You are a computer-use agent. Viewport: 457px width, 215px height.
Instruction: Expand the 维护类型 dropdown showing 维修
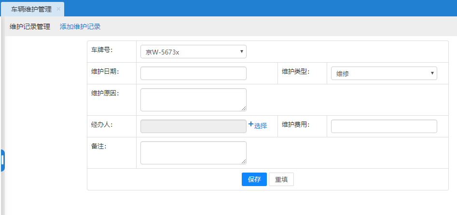[x=384, y=73]
